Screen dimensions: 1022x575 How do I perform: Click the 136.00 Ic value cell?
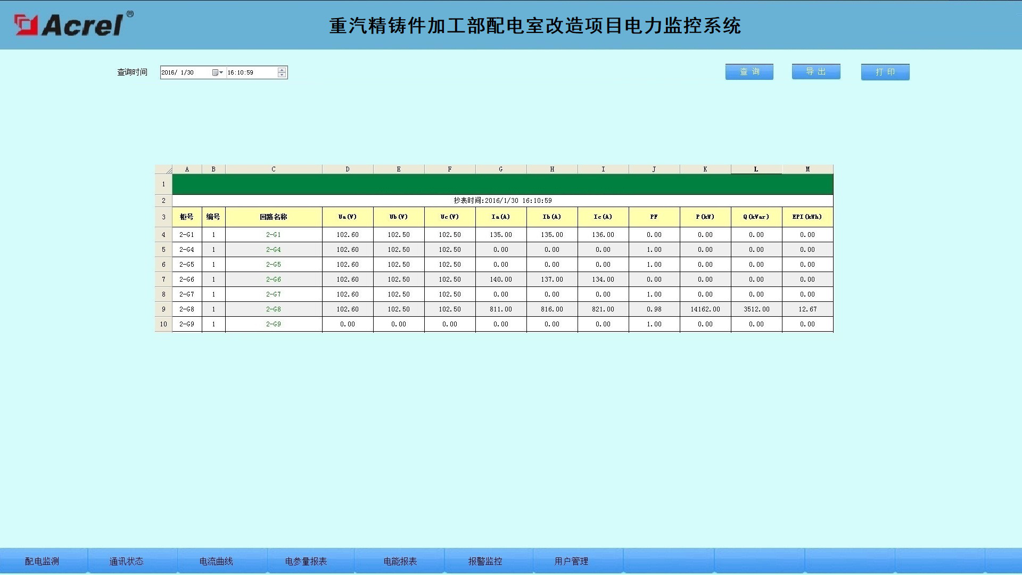[603, 235]
